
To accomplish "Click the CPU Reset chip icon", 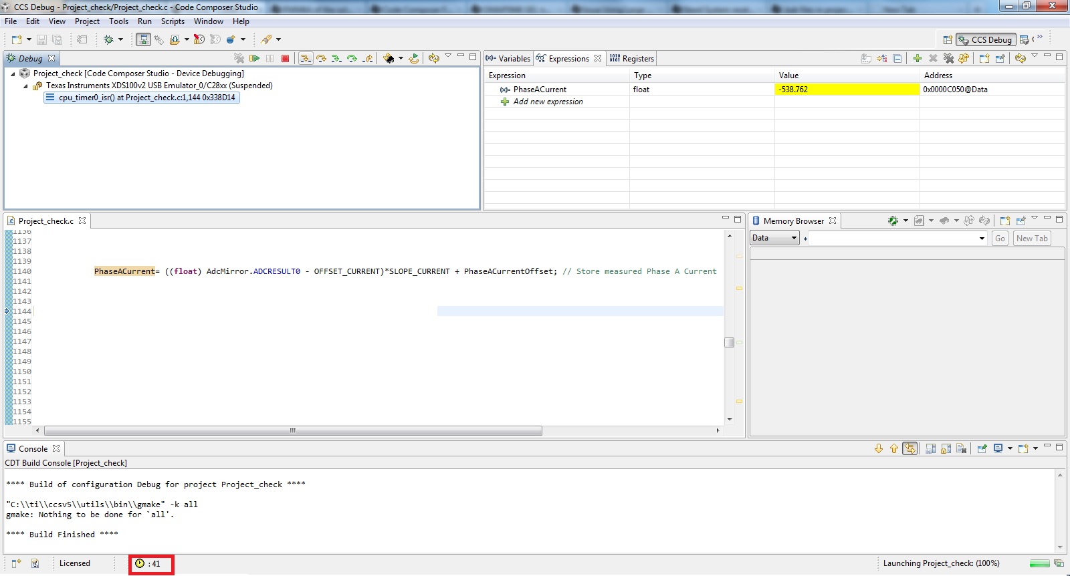I will point(389,59).
